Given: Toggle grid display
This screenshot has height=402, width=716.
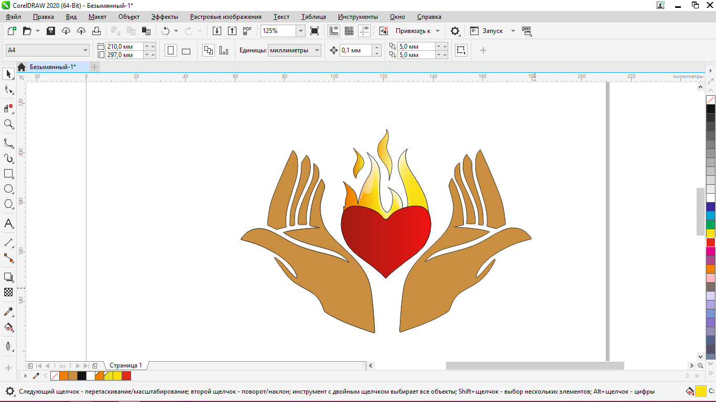Looking at the screenshot, I should point(349,31).
